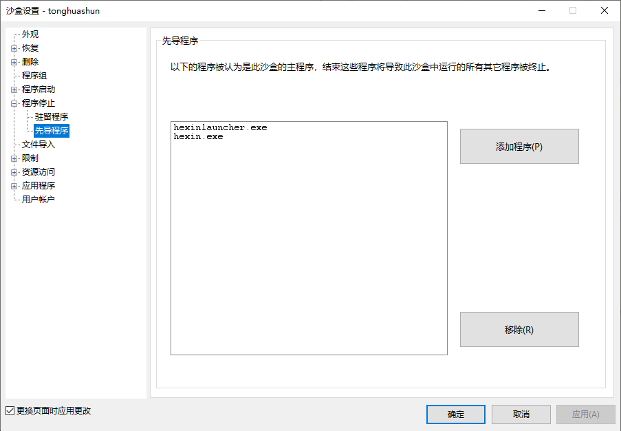Close the 沙盒设置 window
The height and width of the screenshot is (431, 621).
[x=604, y=11]
